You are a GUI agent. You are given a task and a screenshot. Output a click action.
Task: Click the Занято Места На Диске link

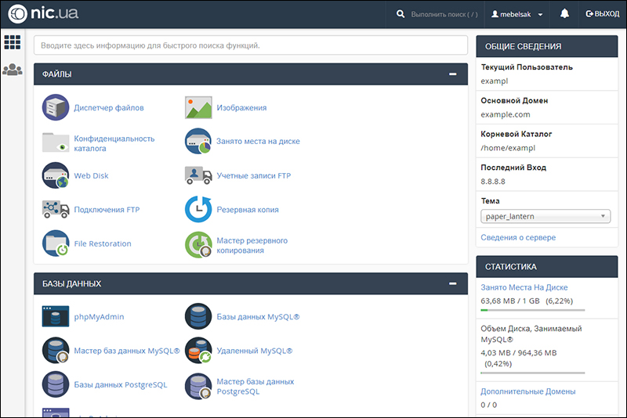click(524, 287)
